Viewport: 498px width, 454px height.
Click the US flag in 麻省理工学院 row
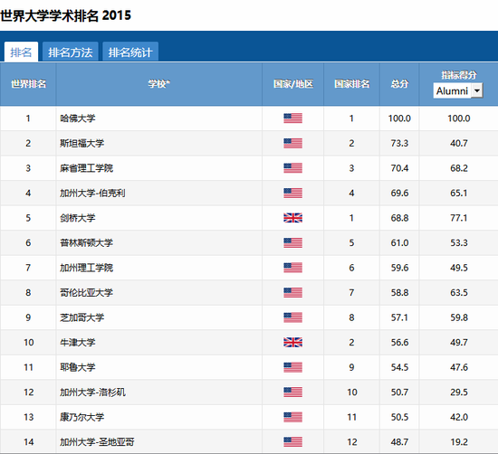[x=292, y=168]
